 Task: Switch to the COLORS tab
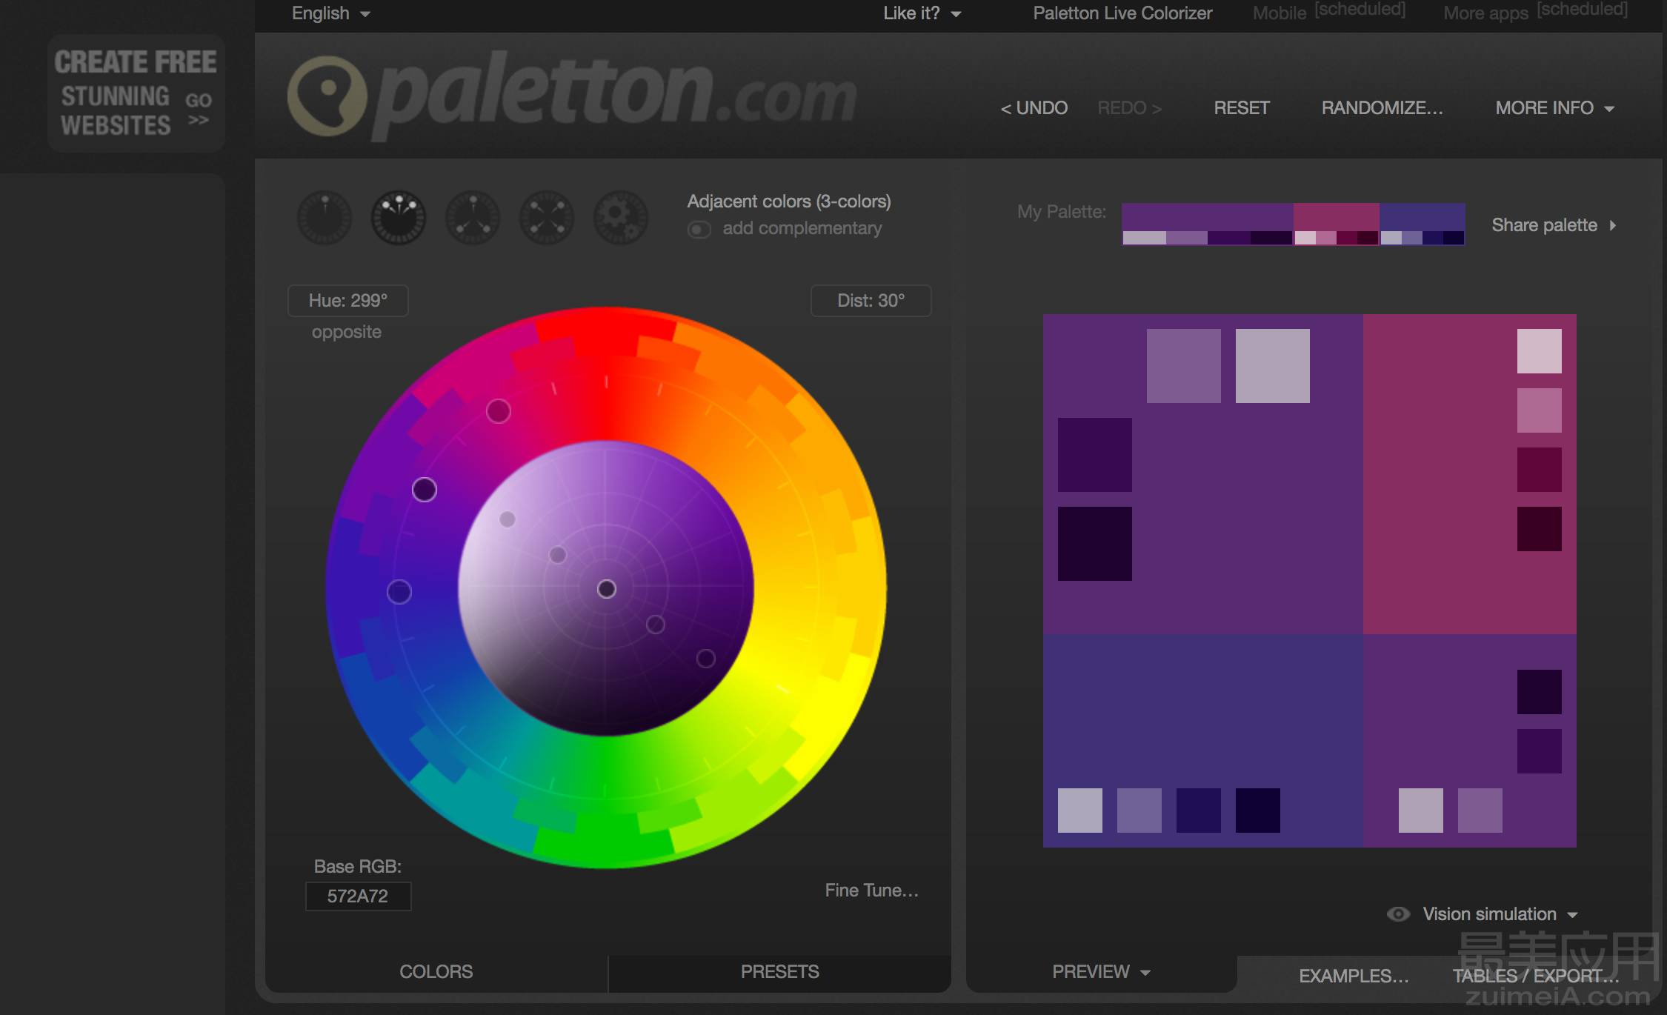click(x=436, y=971)
